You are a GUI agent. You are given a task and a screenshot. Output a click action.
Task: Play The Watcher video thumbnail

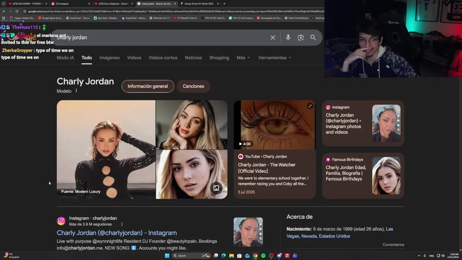click(275, 125)
